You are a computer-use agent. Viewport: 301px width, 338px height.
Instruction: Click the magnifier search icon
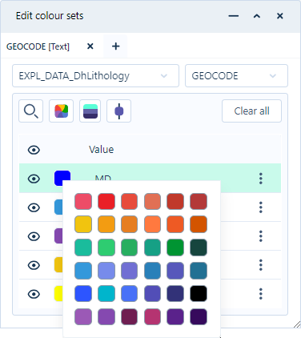pyautogui.click(x=30, y=111)
